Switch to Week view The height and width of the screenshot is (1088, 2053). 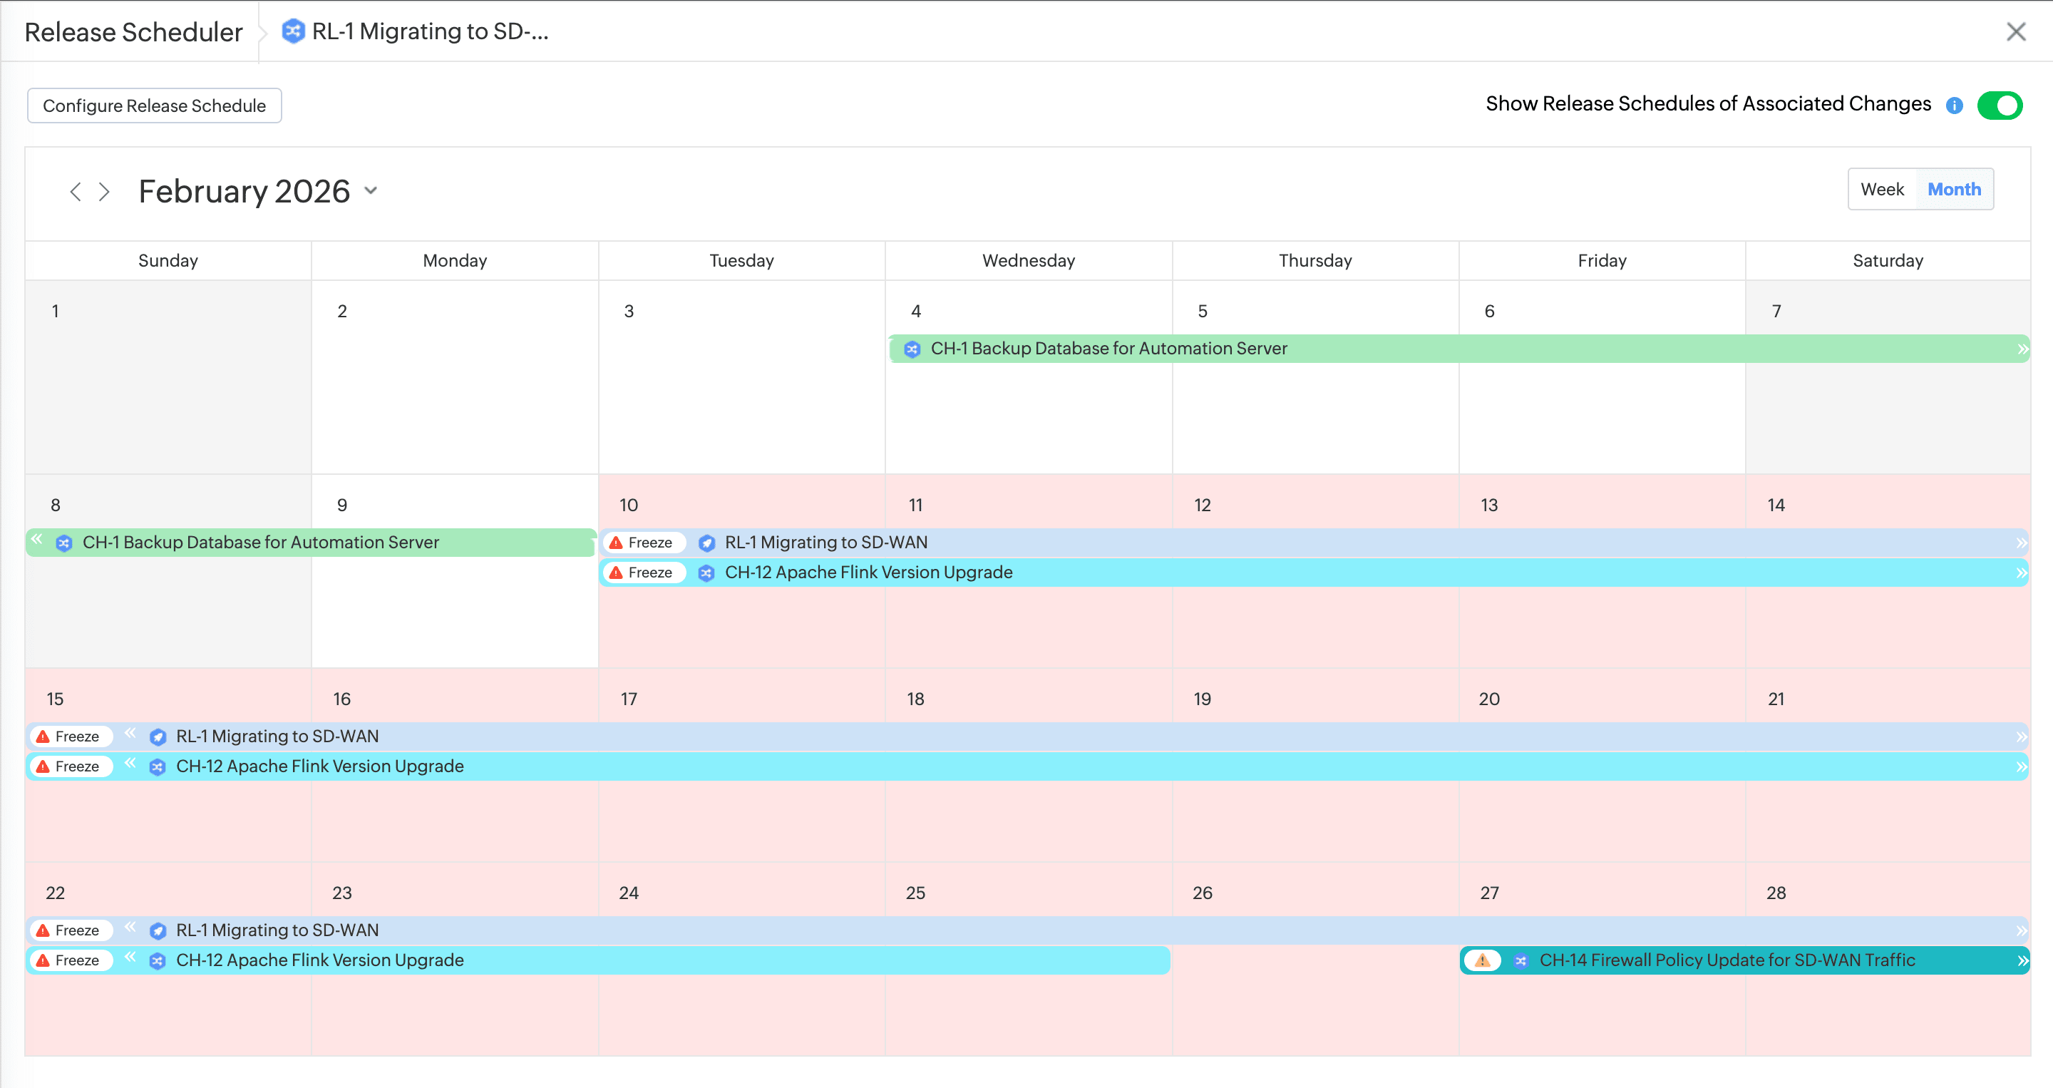point(1882,189)
